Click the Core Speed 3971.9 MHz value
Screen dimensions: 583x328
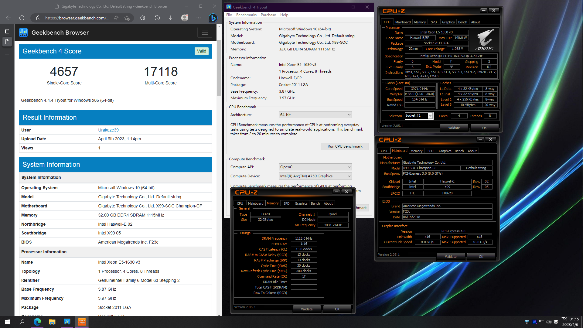(x=420, y=89)
